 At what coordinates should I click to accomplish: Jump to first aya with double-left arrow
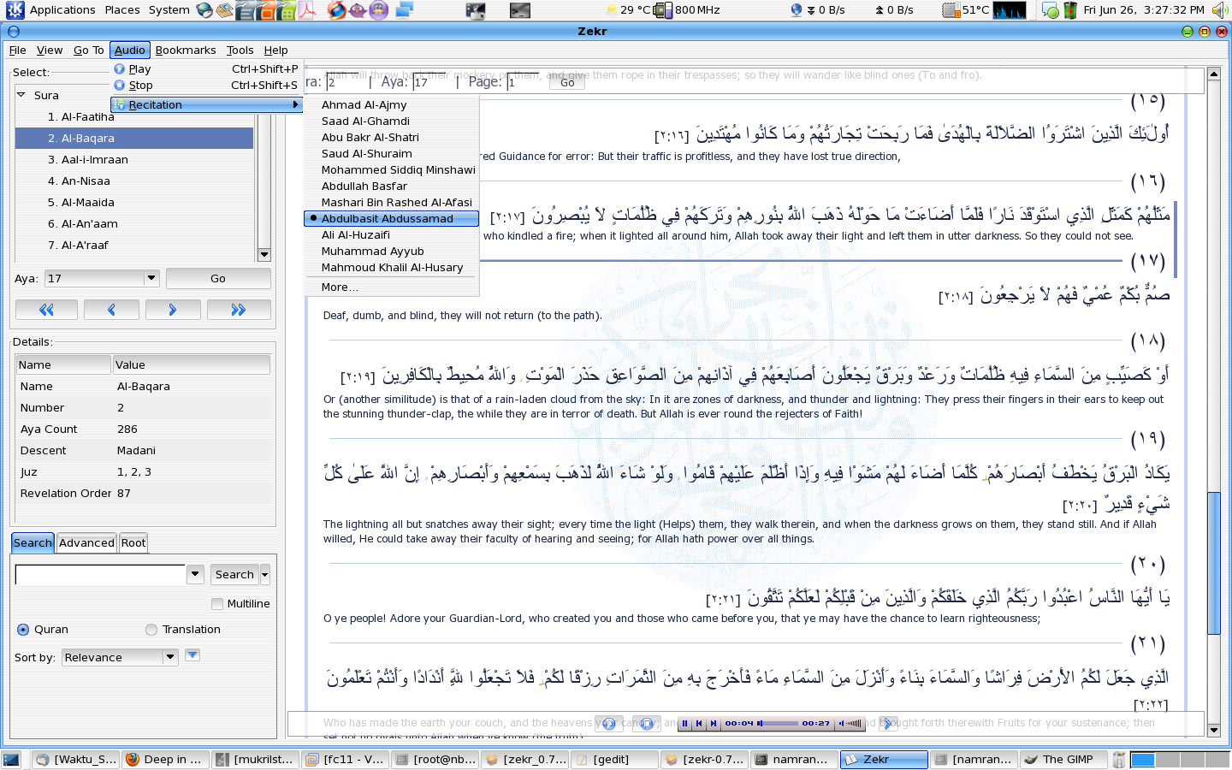[x=46, y=310]
